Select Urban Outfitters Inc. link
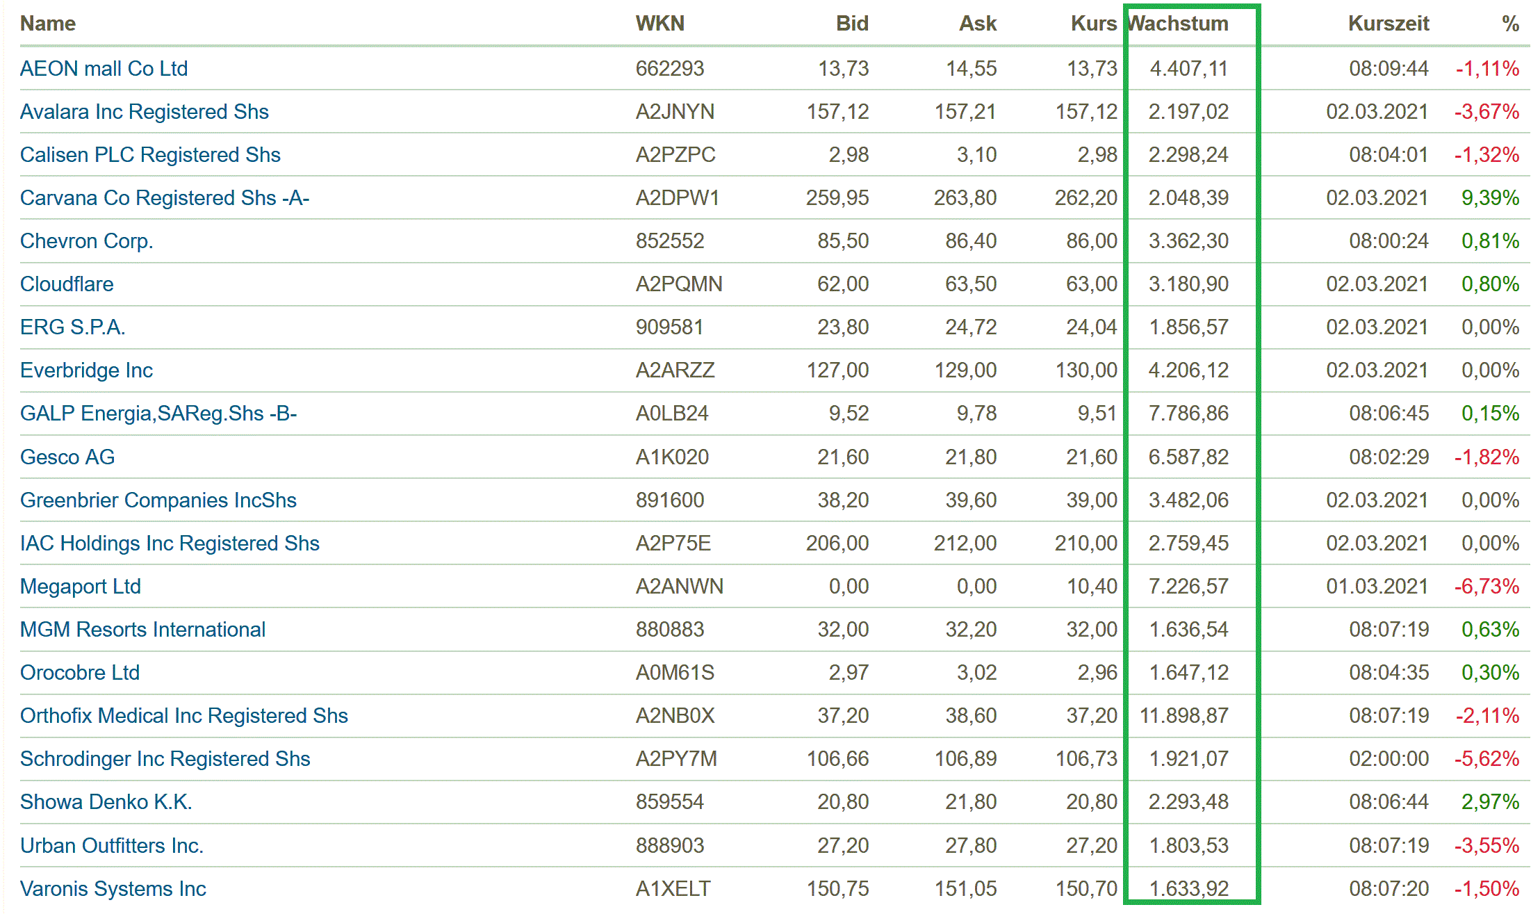 [112, 846]
